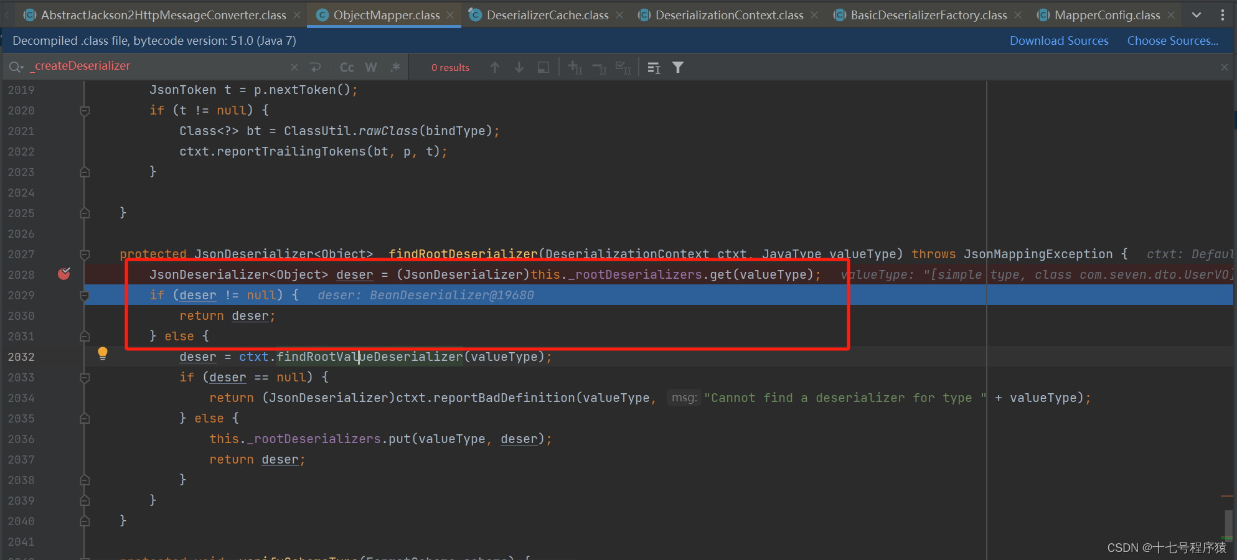Open the search history dropdown magnifier
The height and width of the screenshot is (560, 1237).
[x=16, y=67]
